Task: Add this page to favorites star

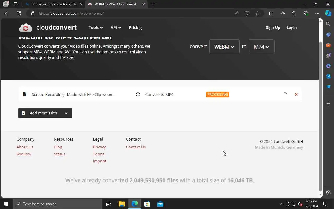Action: [x=258, y=13]
